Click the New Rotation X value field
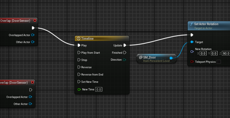 (x=203, y=53)
